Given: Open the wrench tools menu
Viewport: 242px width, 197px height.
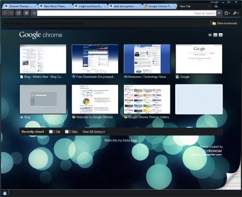Looking at the screenshot, I should tap(236, 13).
